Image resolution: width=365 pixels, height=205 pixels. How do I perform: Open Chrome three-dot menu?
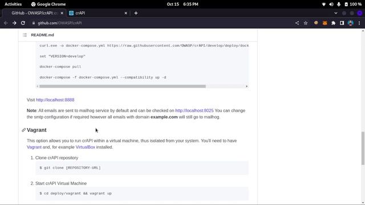click(359, 23)
